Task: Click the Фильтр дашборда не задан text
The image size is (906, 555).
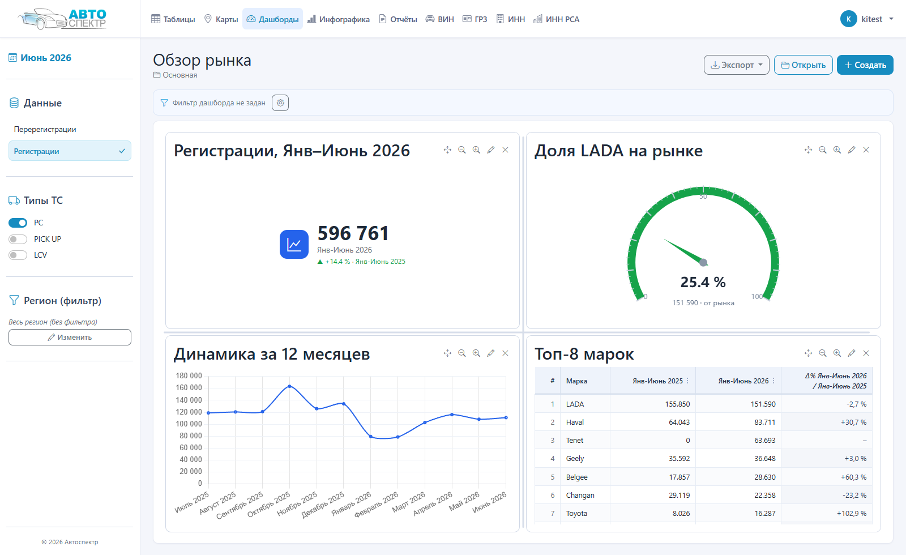Action: coord(219,103)
